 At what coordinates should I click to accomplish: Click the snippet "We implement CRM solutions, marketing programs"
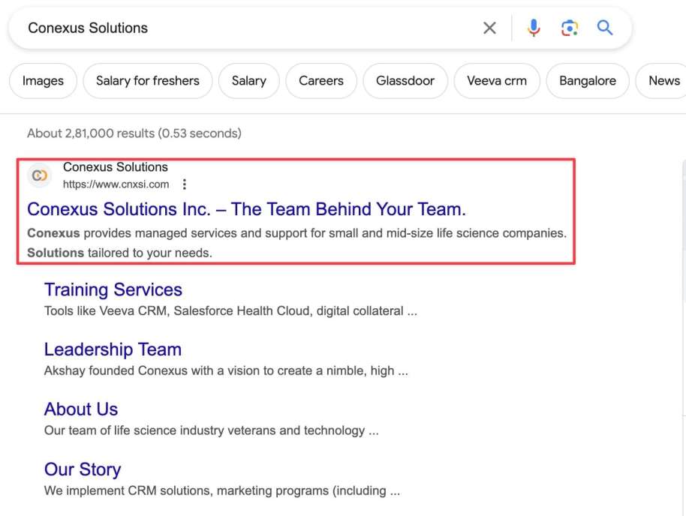click(222, 490)
